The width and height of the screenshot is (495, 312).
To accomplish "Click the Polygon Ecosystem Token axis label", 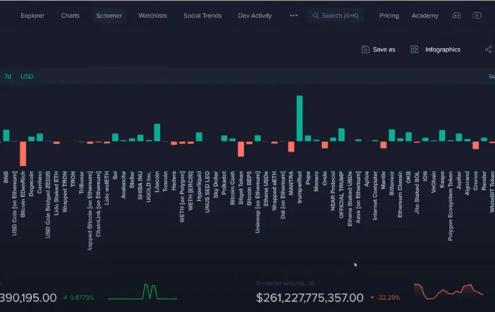I will pos(450,206).
